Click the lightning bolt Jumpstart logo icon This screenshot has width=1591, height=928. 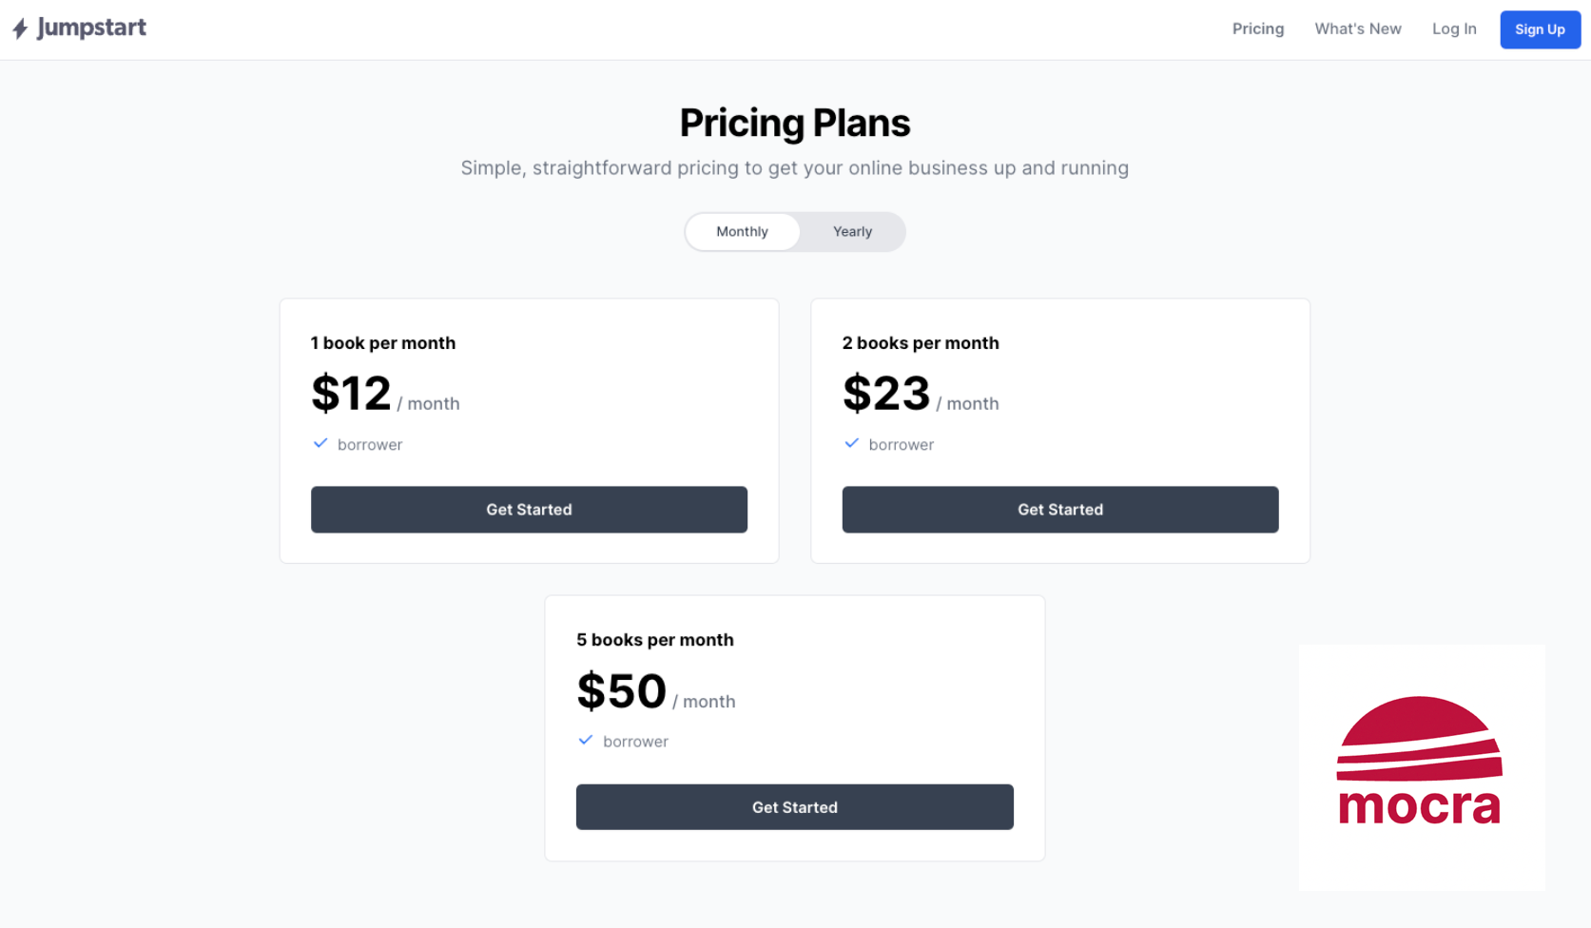21,29
